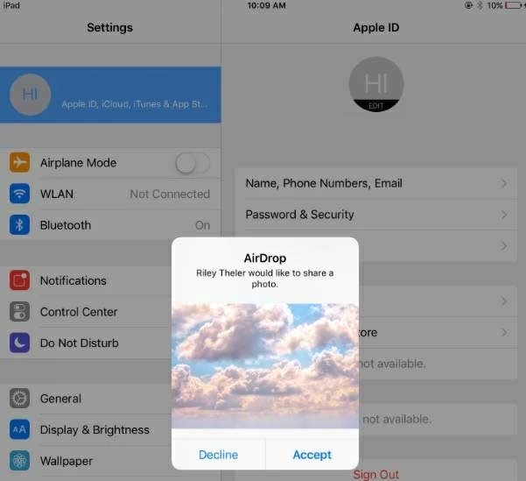Tap the Wallpaper icon

tap(19, 461)
